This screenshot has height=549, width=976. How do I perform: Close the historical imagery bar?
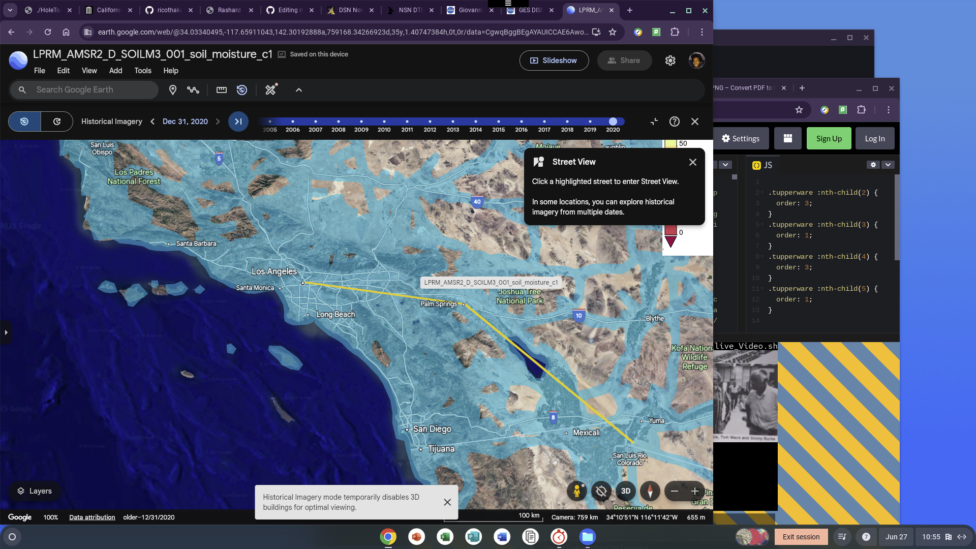tap(695, 121)
